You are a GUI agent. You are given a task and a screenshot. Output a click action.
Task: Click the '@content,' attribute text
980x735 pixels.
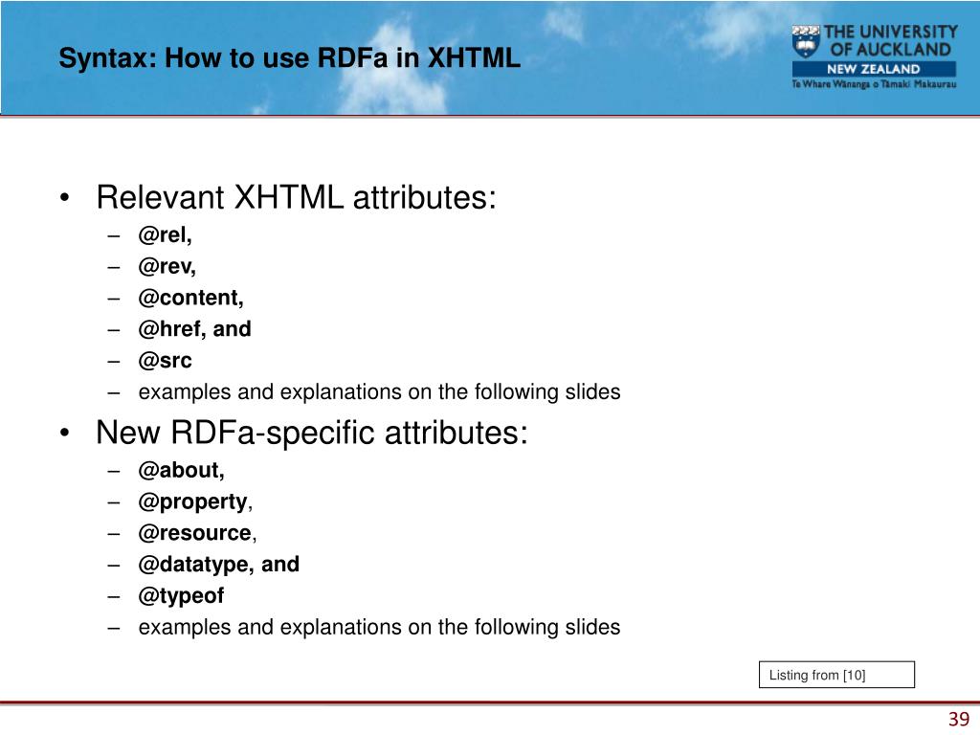click(x=190, y=298)
